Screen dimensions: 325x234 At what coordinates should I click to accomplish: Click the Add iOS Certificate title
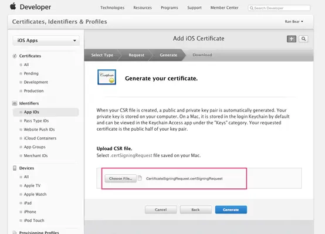click(198, 39)
